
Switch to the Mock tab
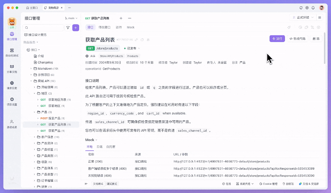pos(130,27)
